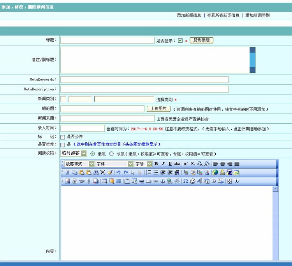The height and width of the screenshot is (266, 292).
Task: Click the globe remote-upload icon
Action: 215,172
